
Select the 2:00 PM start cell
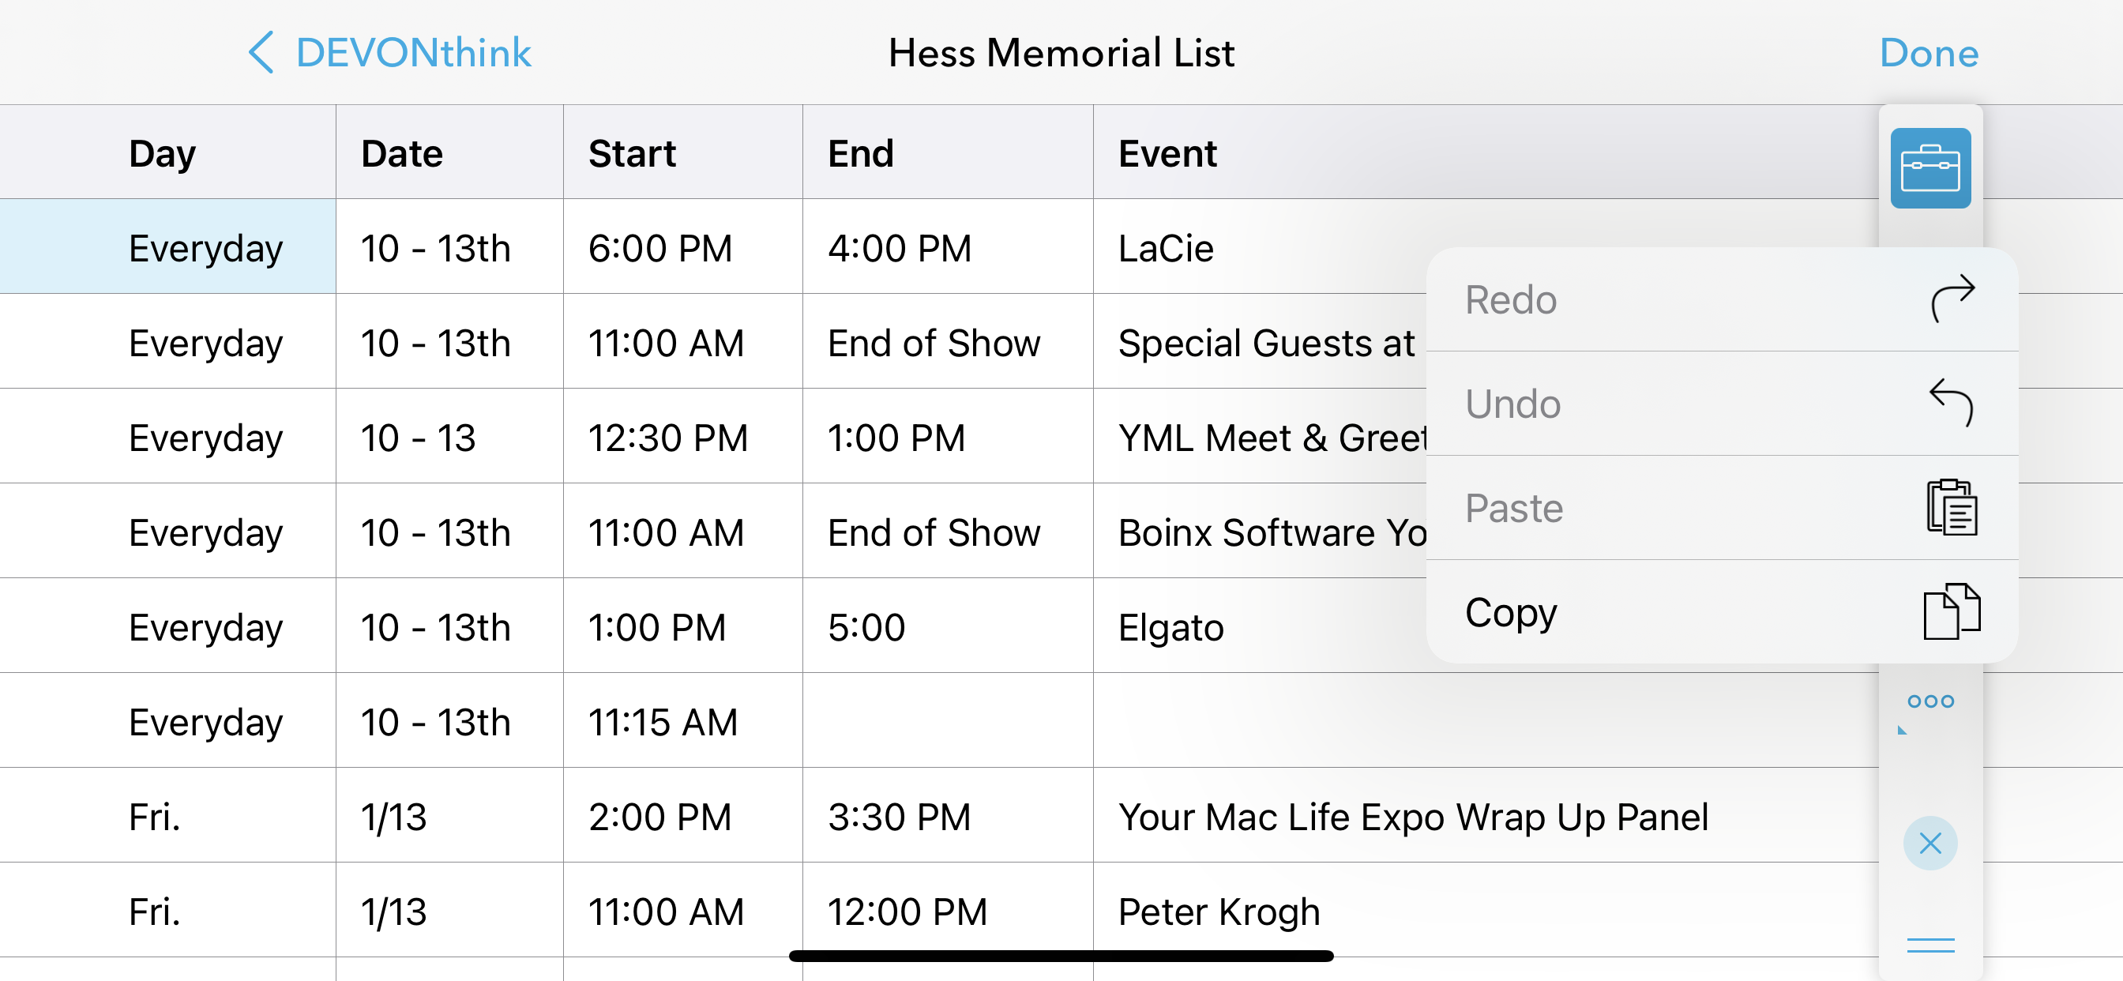pyautogui.click(x=683, y=815)
